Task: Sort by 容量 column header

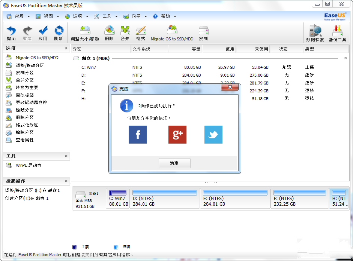Action: 185,49
